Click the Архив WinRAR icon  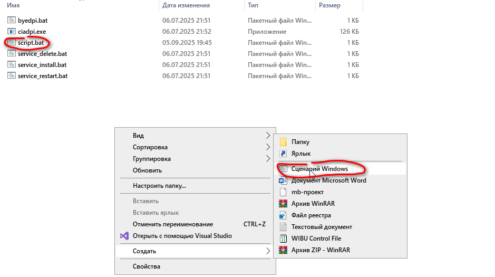(283, 204)
